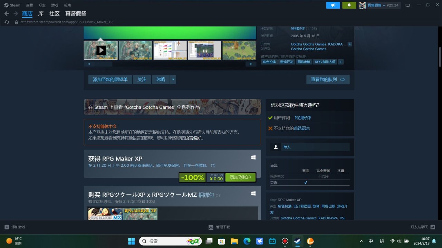Open the 首选语言 preferred language link
442x248 pixels.
(302, 128)
